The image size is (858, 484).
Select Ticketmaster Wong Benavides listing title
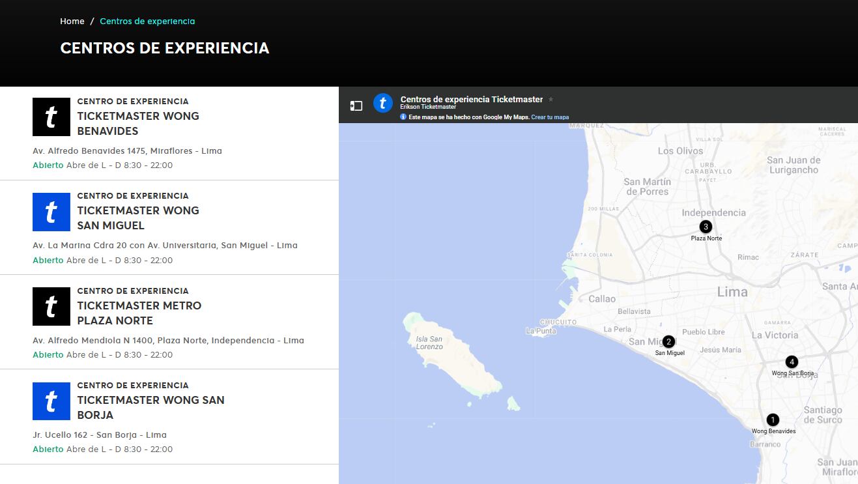pyautogui.click(x=138, y=124)
